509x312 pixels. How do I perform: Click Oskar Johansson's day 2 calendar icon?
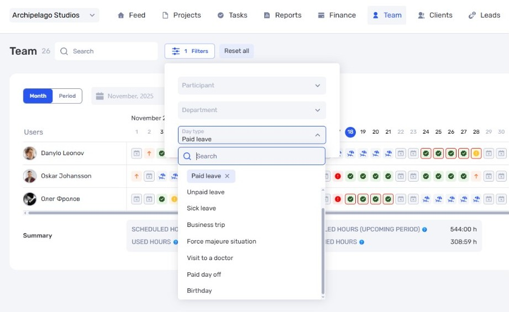click(x=149, y=176)
